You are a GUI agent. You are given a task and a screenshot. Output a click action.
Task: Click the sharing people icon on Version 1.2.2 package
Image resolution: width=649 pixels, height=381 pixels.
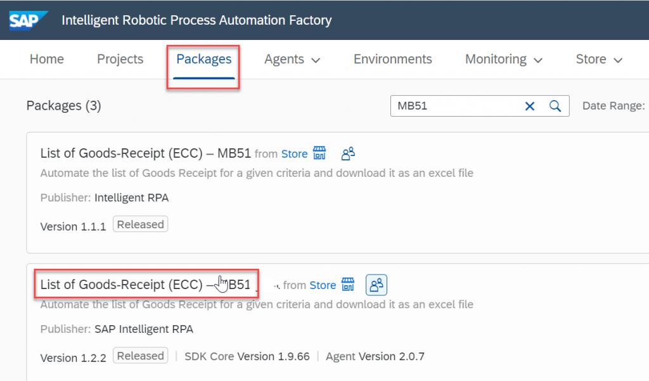click(x=376, y=285)
